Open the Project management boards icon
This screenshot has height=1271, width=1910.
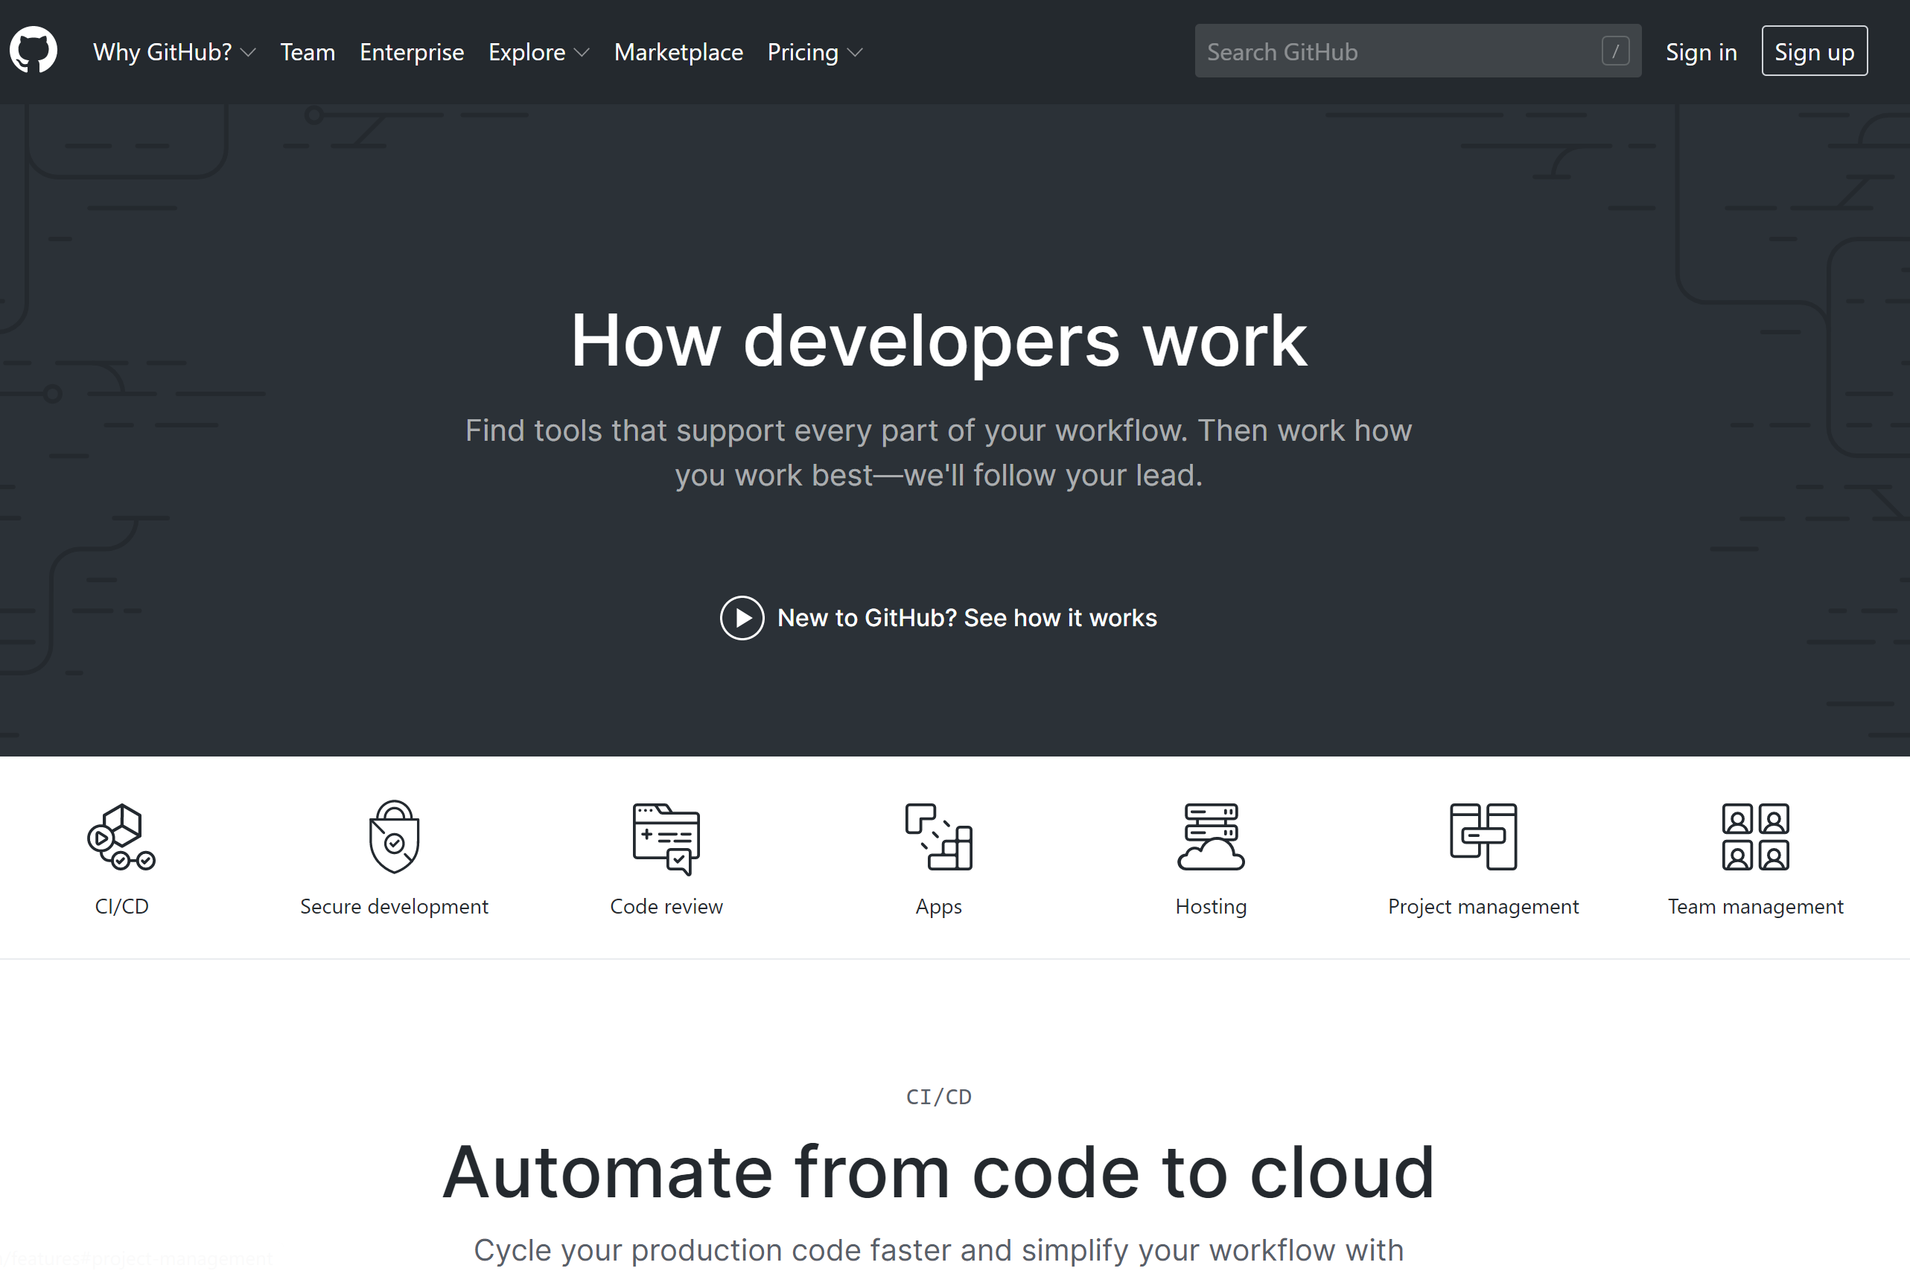coord(1483,836)
